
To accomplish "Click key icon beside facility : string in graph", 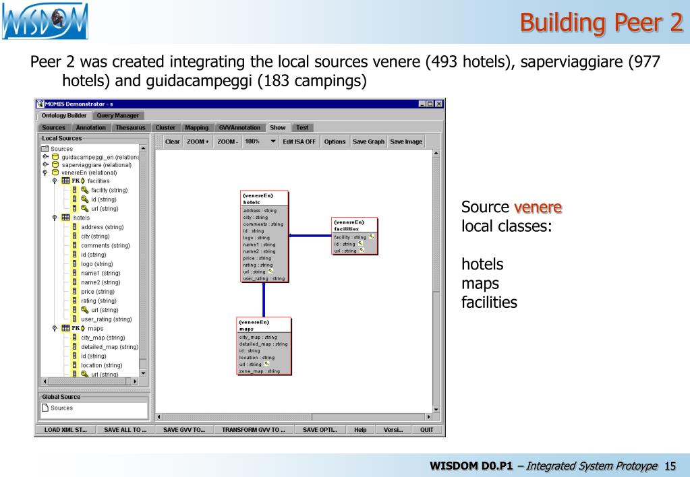I will [x=372, y=236].
